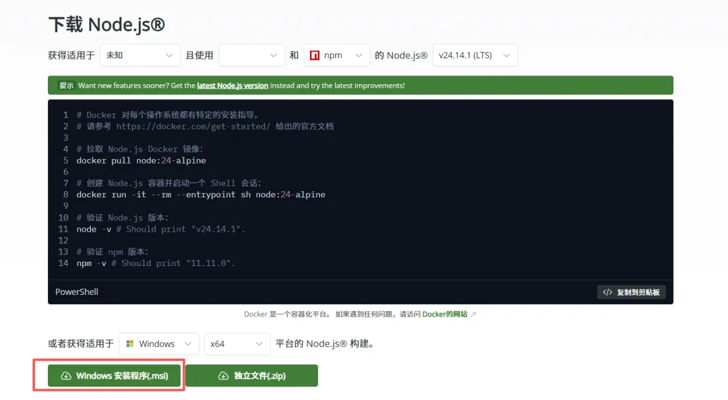This screenshot has width=728, height=400.
Task: Click the # 拉取 Node.js Docker 镜像 comment
Action: (140, 149)
